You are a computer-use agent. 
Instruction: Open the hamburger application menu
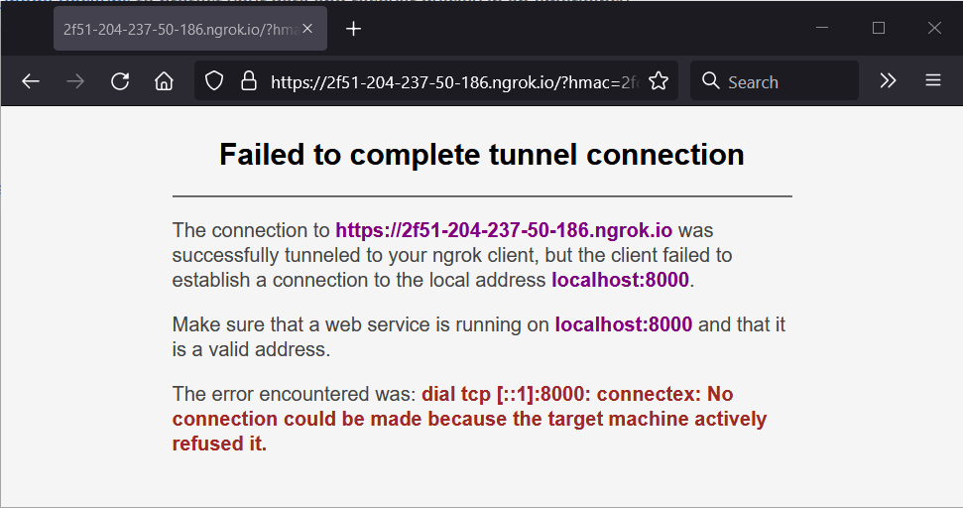[933, 82]
